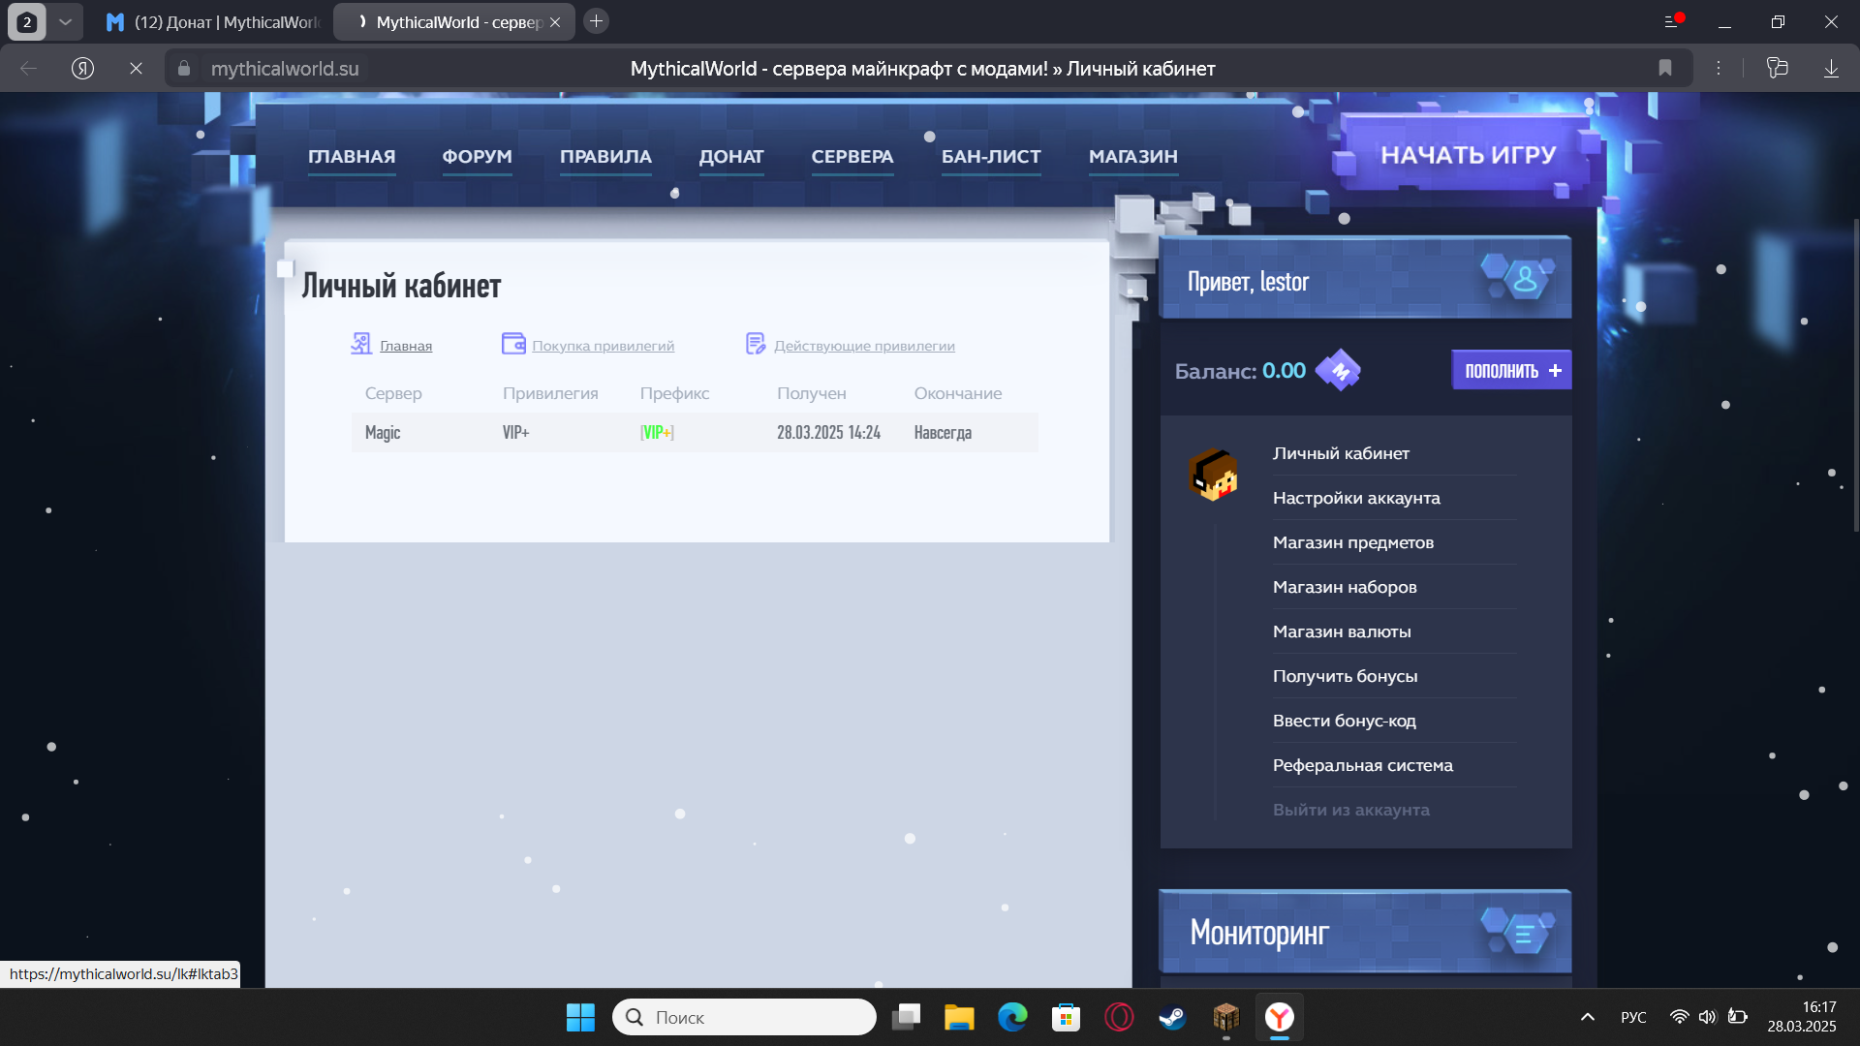Open МАГАЗИН in the site navigation
This screenshot has height=1046, width=1860.
click(x=1133, y=156)
